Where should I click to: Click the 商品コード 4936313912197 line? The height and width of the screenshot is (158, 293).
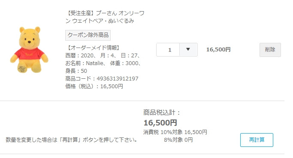[102, 78]
